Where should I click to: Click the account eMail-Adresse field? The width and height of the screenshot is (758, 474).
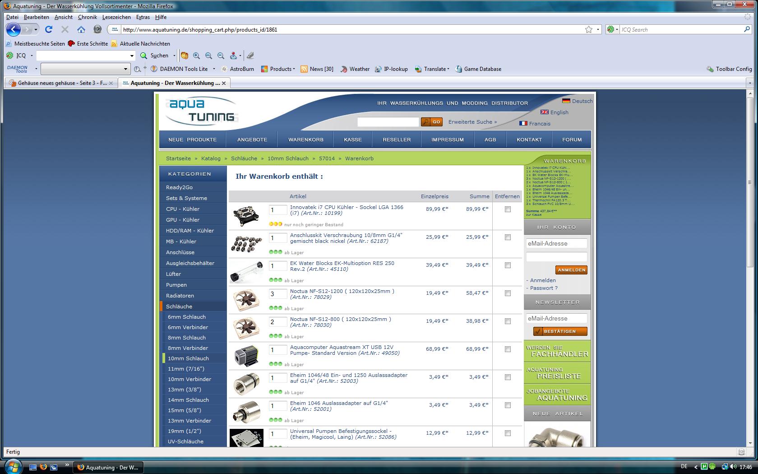coord(556,243)
